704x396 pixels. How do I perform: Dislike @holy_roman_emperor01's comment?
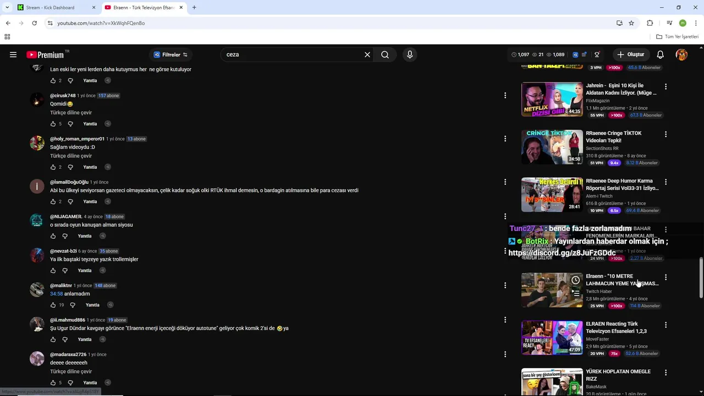[x=70, y=167]
